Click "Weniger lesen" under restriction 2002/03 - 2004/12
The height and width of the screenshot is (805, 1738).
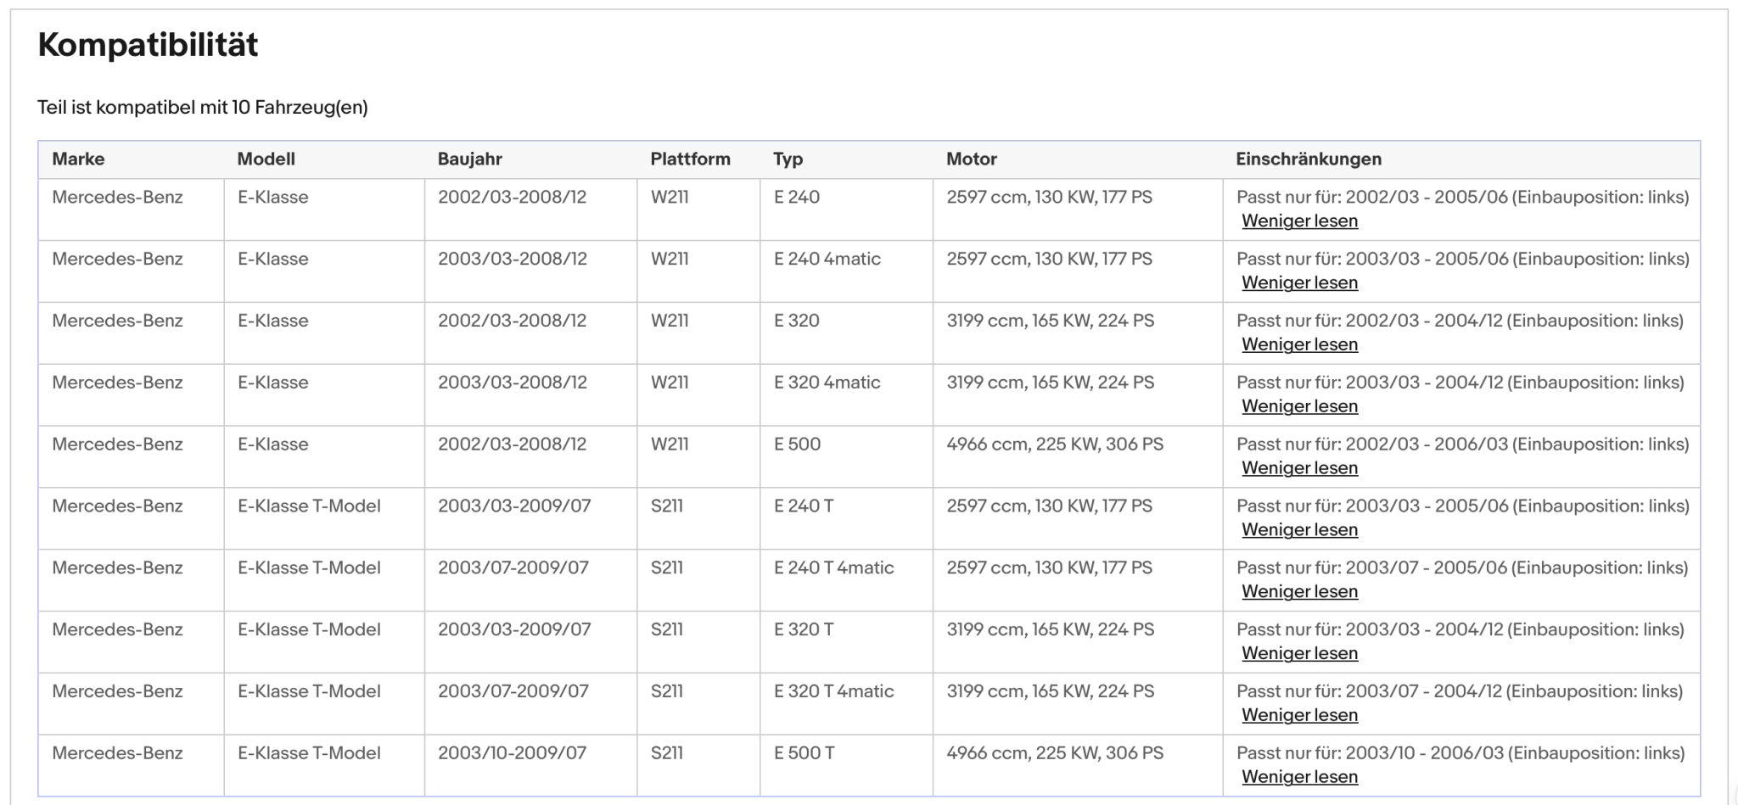1299,344
